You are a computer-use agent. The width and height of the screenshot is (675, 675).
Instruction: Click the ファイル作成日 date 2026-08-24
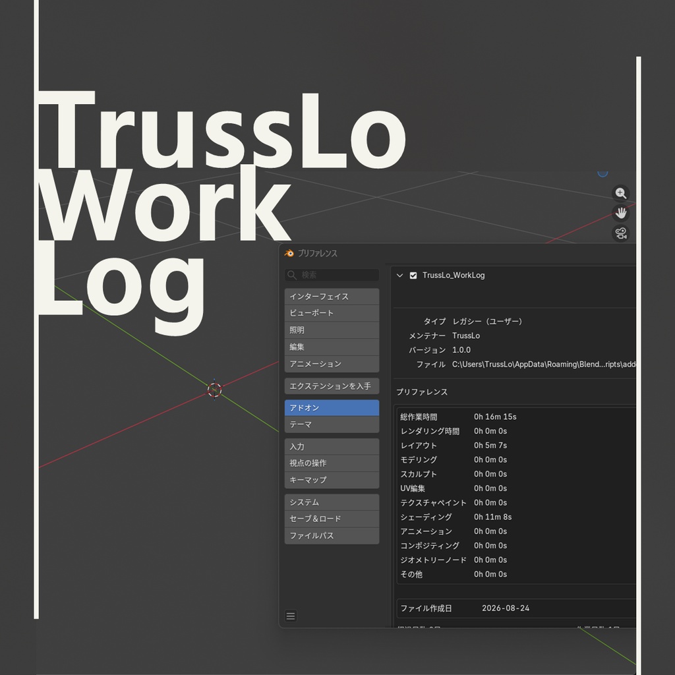point(506,608)
